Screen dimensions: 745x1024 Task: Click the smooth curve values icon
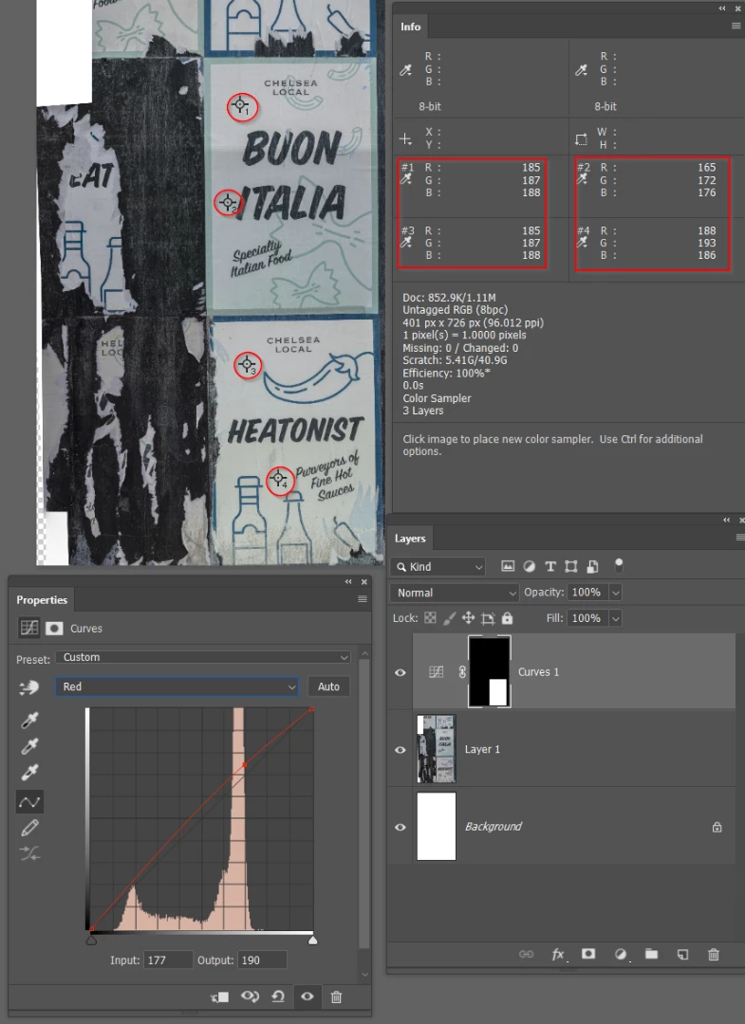[29, 853]
